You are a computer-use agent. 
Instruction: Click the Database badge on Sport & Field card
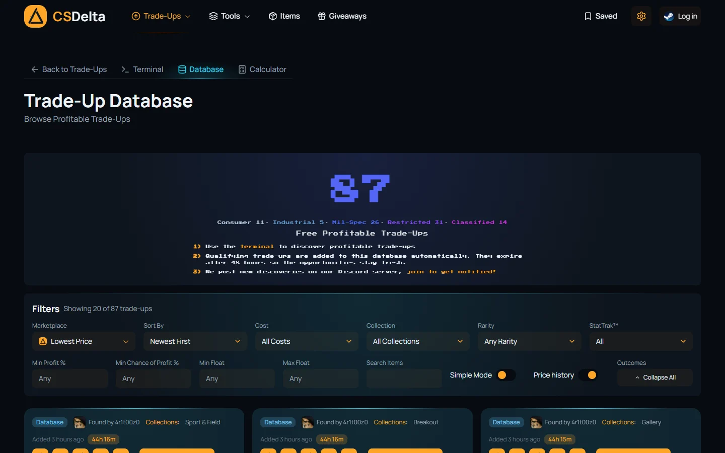50,422
